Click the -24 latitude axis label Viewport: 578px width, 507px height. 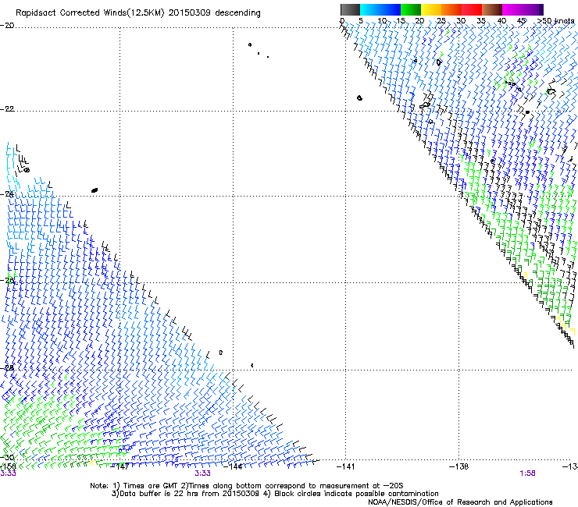[7, 194]
